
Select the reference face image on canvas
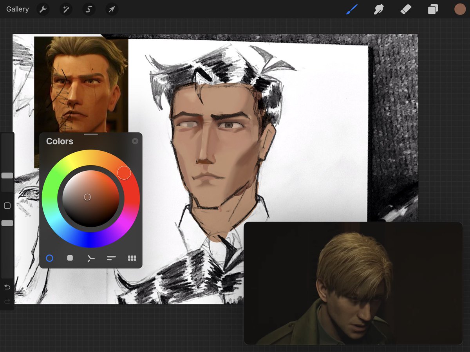81,84
